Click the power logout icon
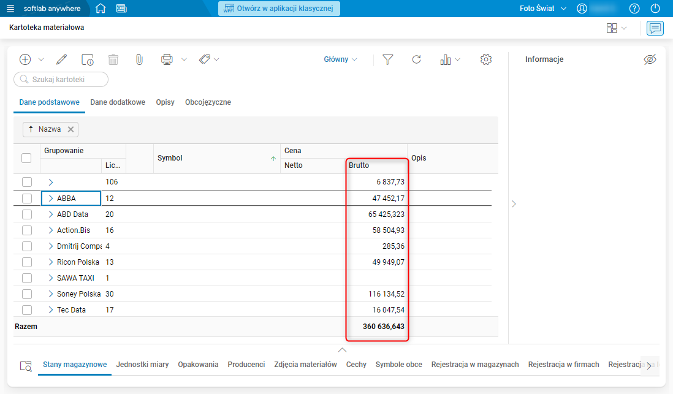This screenshot has width=673, height=394. [x=655, y=9]
